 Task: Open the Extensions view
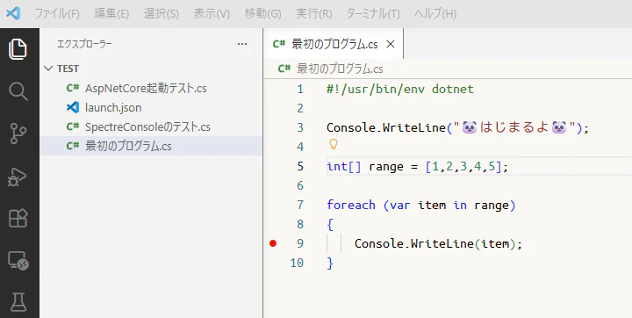click(18, 218)
